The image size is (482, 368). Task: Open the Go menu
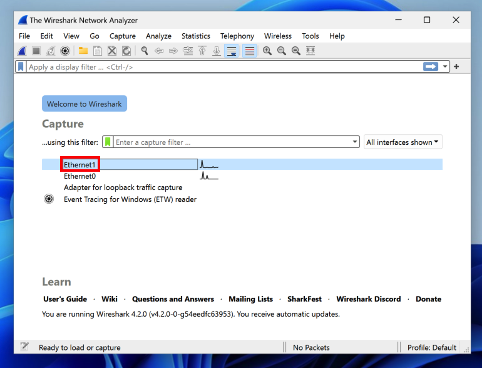(x=95, y=36)
